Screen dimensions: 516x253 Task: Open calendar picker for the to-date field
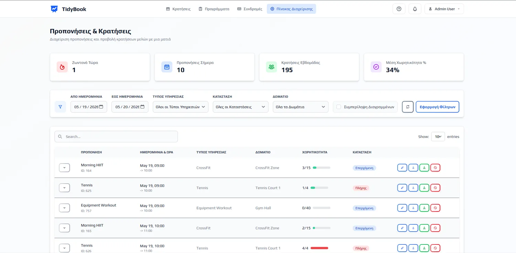142,107
